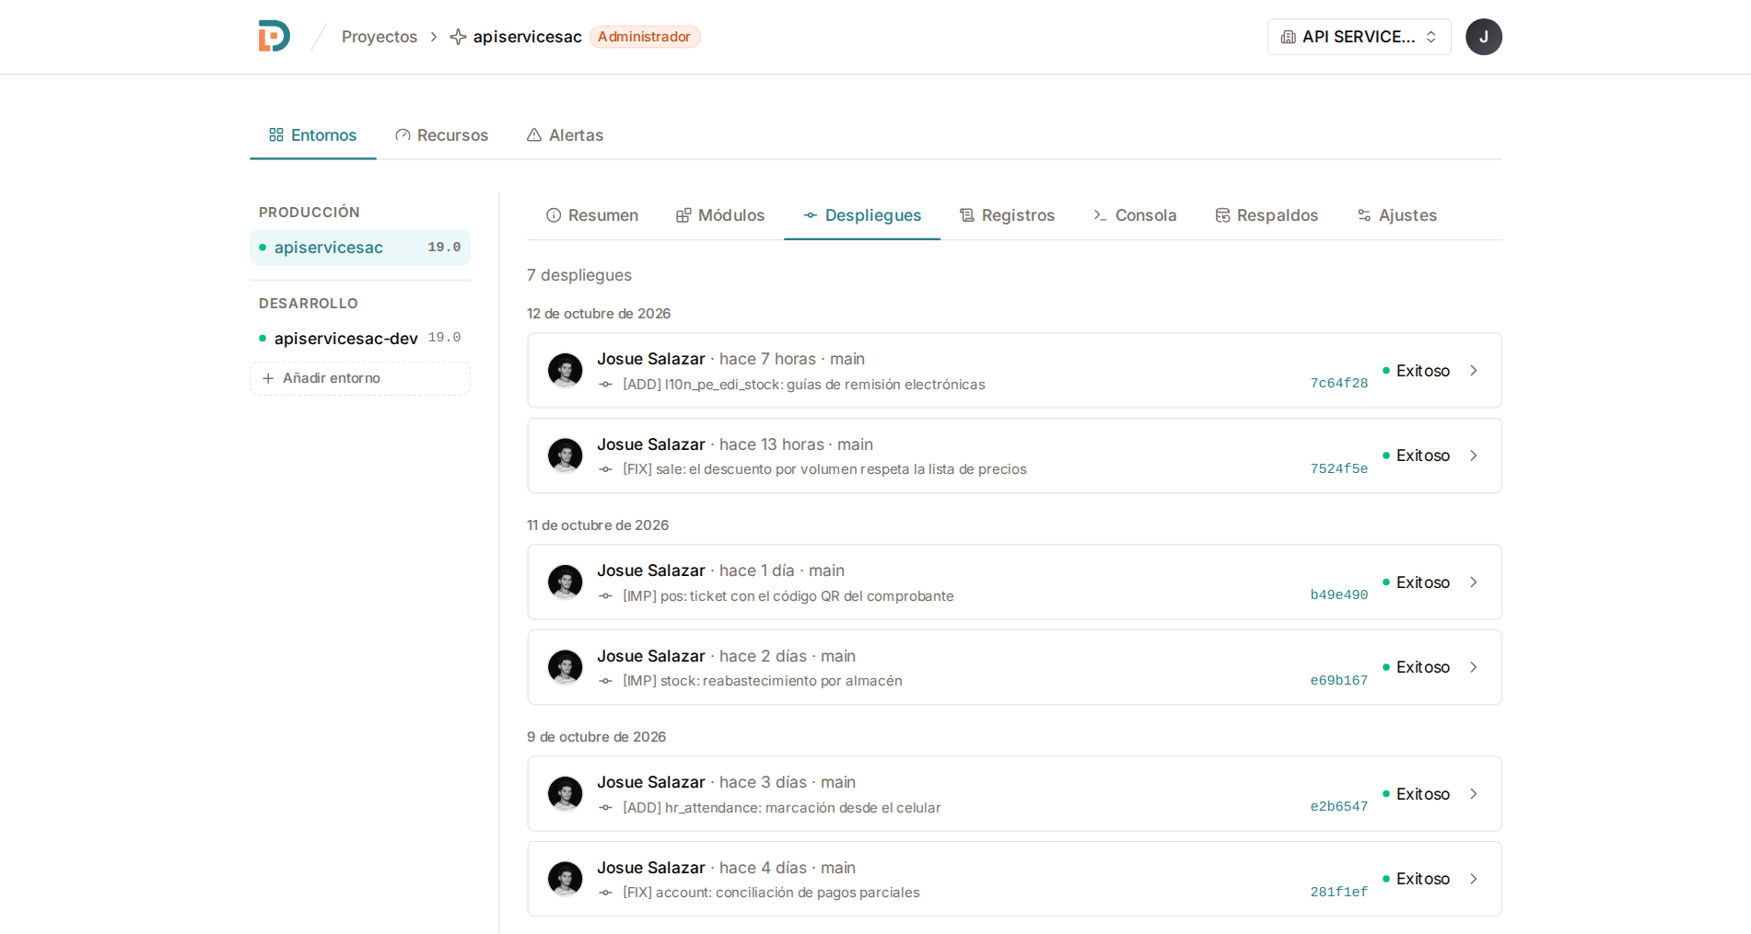Go to Proyectos breadcrumb link

point(379,37)
